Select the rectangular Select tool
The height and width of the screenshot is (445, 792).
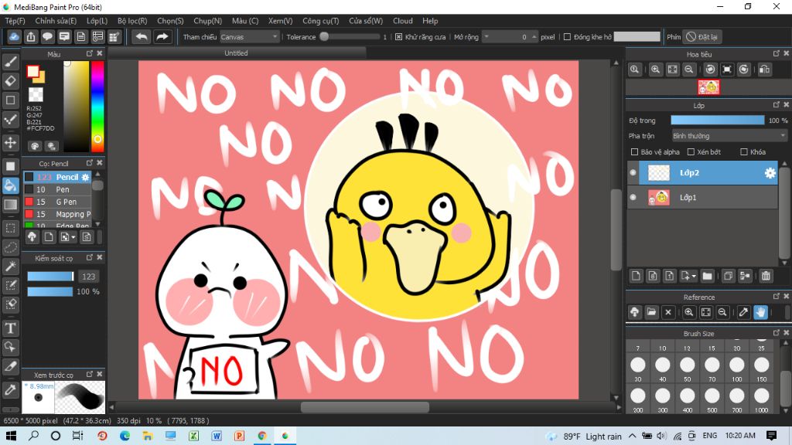tap(11, 228)
